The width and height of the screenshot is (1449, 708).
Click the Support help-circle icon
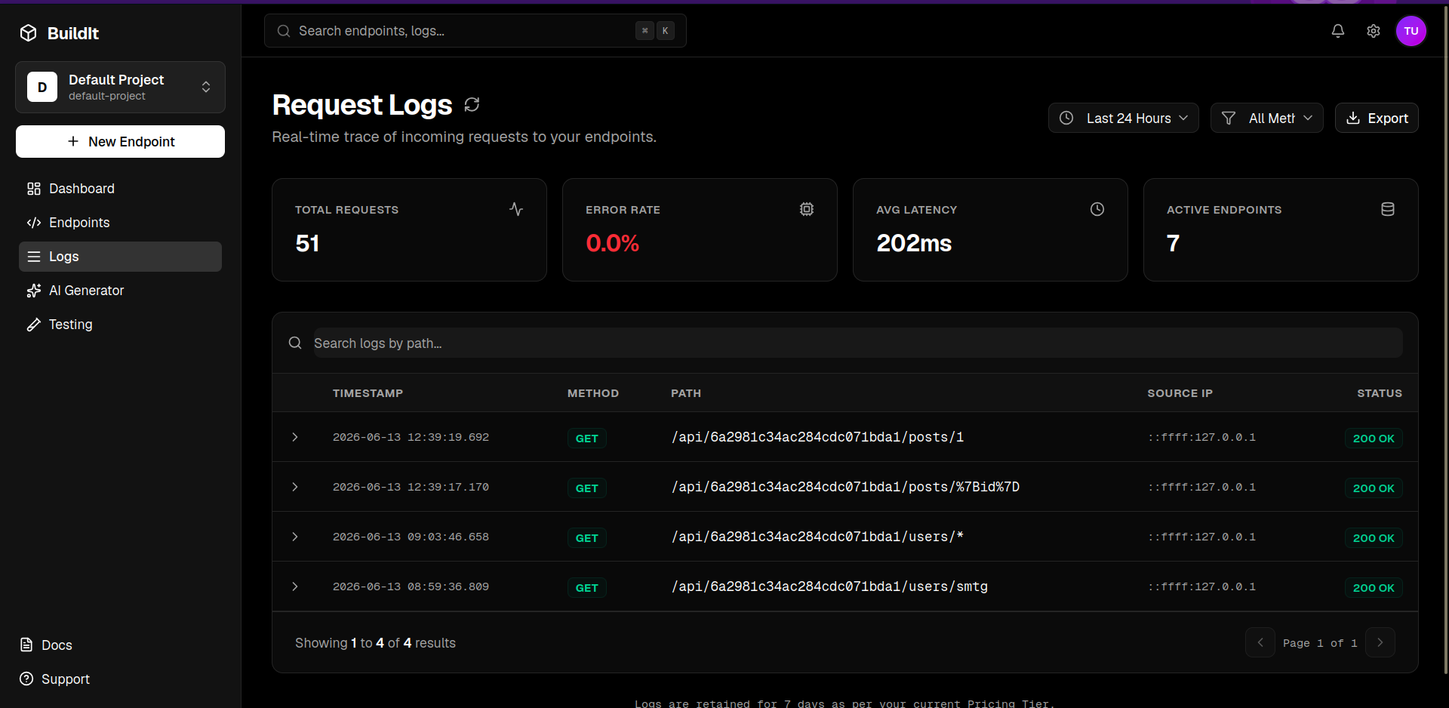26,679
